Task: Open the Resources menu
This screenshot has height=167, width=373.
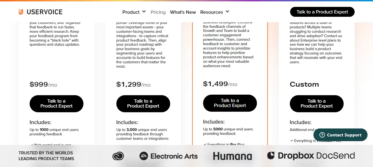Action: [211, 12]
